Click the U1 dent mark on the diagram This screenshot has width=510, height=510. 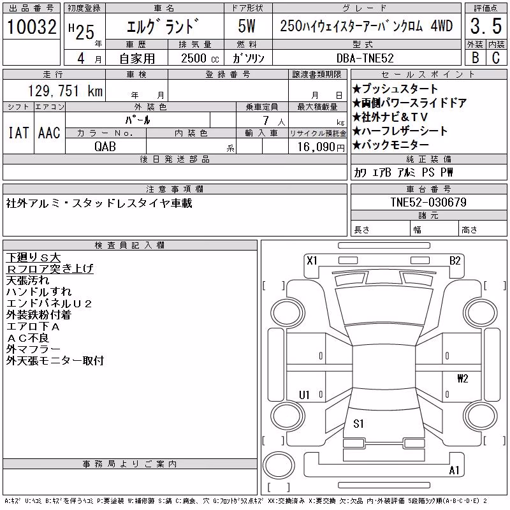click(304, 395)
